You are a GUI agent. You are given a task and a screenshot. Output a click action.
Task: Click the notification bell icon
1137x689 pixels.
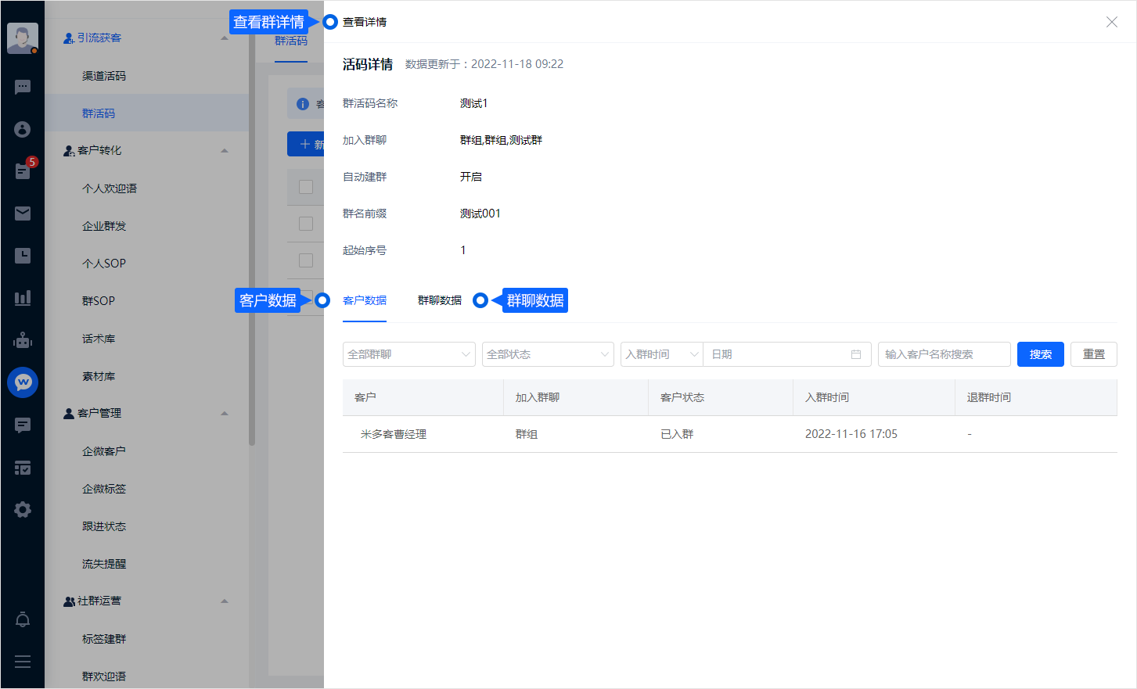pyautogui.click(x=23, y=620)
